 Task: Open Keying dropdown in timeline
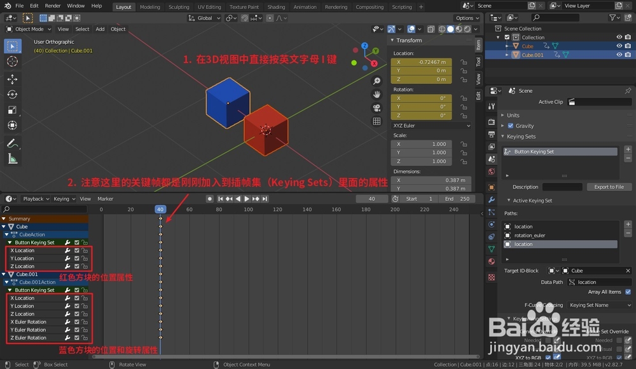click(x=64, y=199)
